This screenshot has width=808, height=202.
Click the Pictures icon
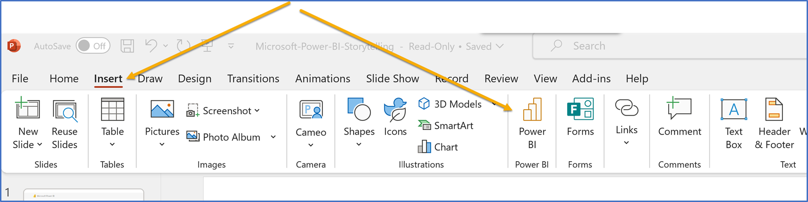coord(162,110)
